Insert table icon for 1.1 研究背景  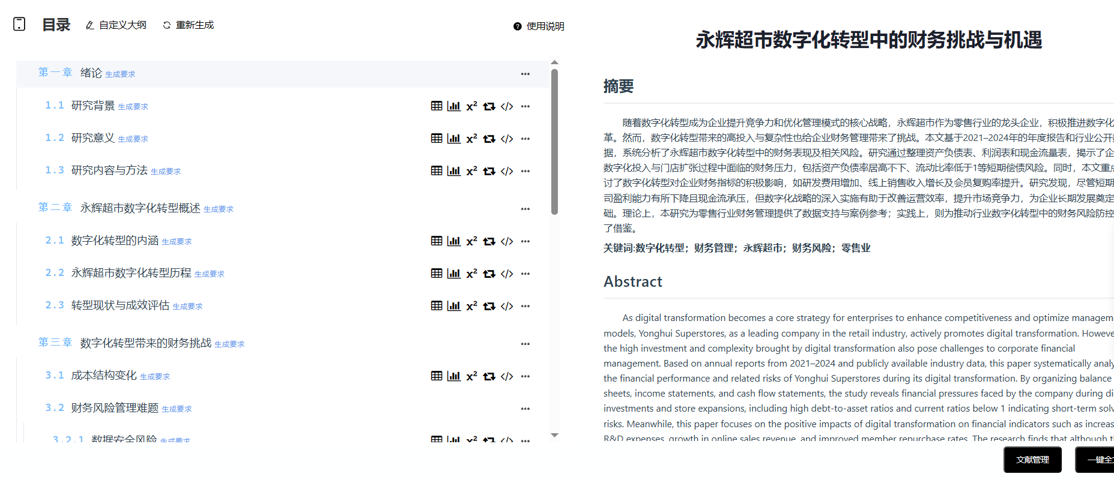437,106
